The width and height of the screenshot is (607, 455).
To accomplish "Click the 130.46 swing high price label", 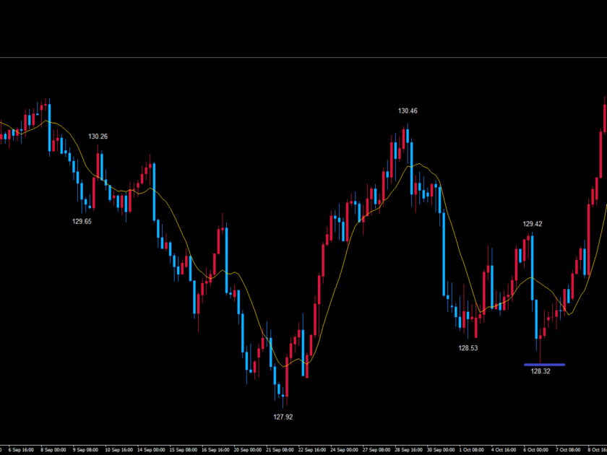I will pyautogui.click(x=408, y=111).
